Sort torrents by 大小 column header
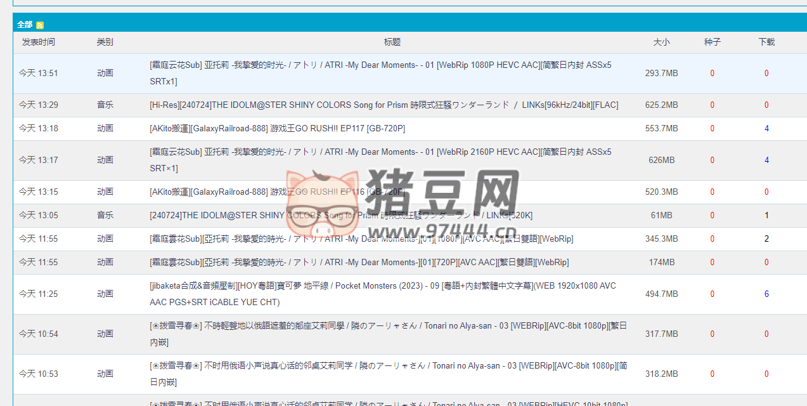 click(661, 41)
